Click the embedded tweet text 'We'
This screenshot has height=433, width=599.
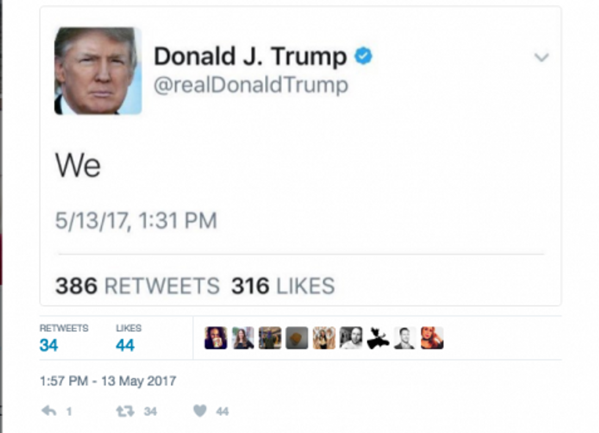[78, 166]
